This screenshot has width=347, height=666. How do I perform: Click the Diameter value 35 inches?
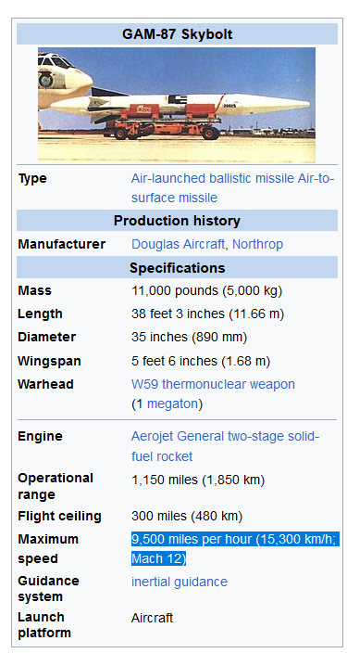pyautogui.click(x=189, y=338)
